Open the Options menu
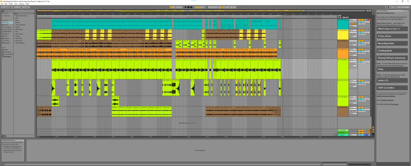Image resolution: width=411 pixels, height=166 pixels. click(22, 4)
